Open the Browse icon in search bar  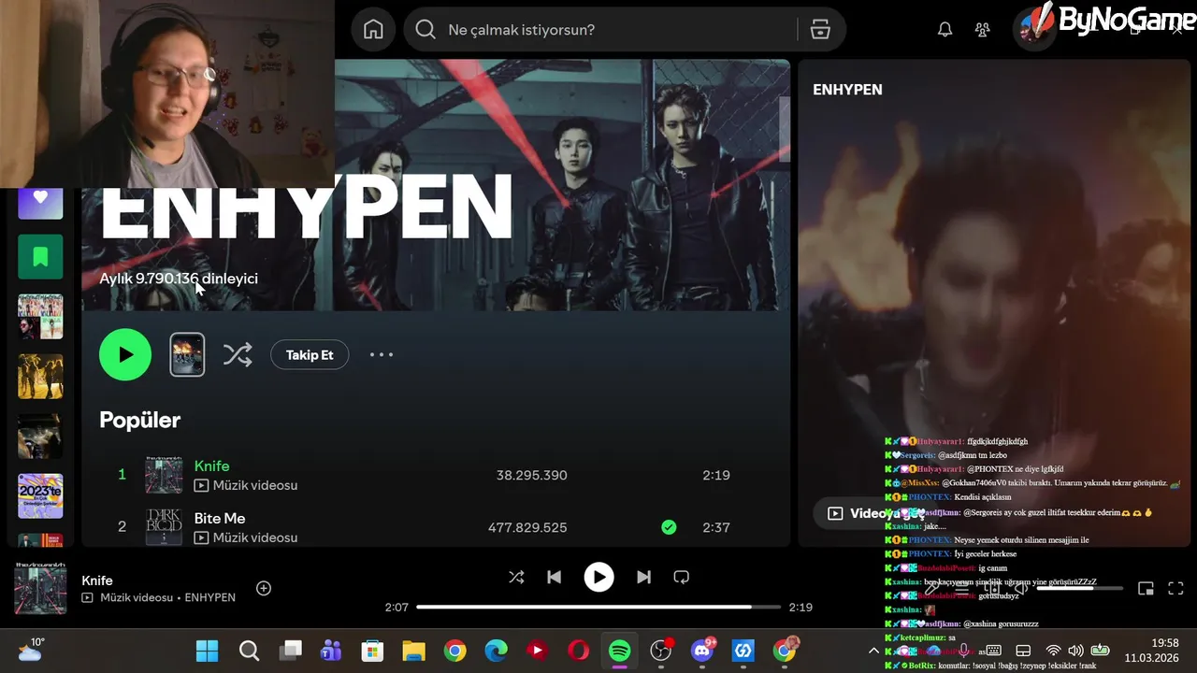click(820, 29)
